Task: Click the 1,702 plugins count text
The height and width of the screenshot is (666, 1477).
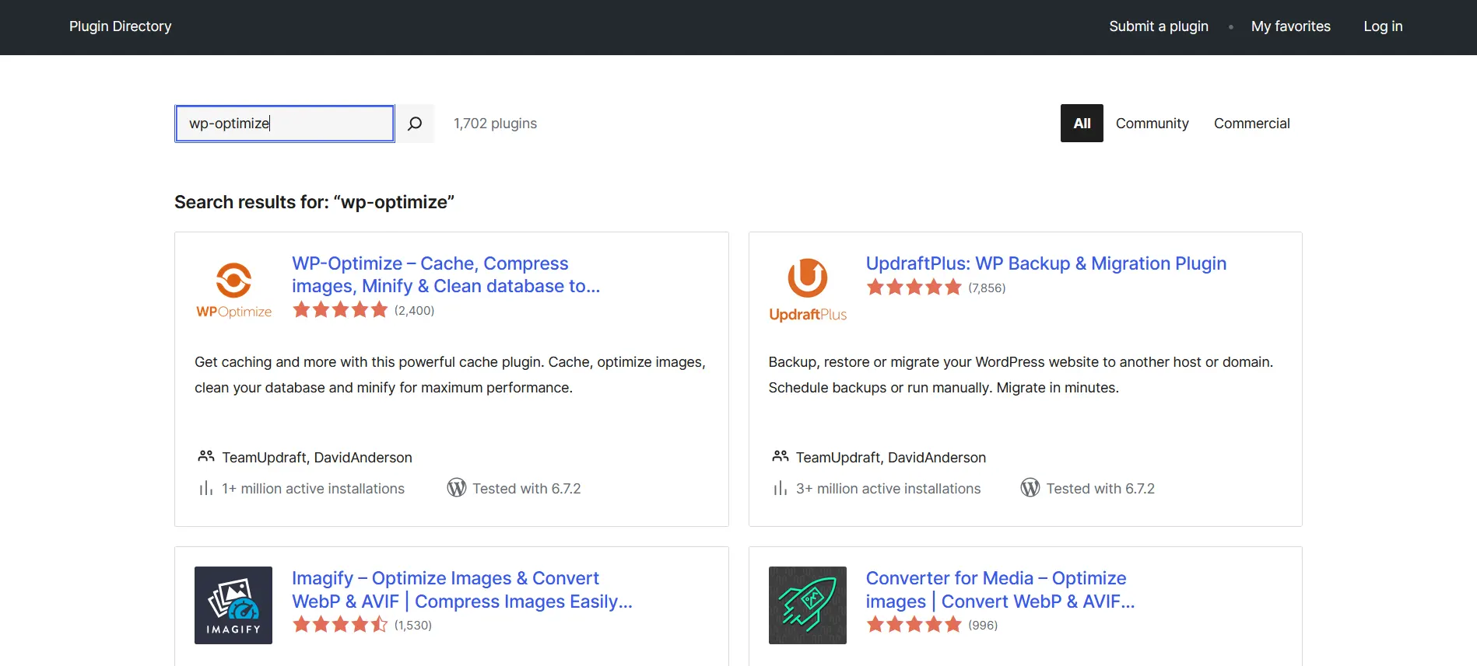Action: coord(496,124)
